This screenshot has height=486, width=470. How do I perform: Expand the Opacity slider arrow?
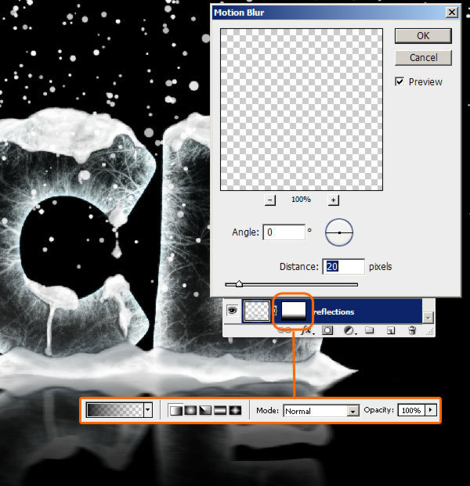point(430,410)
